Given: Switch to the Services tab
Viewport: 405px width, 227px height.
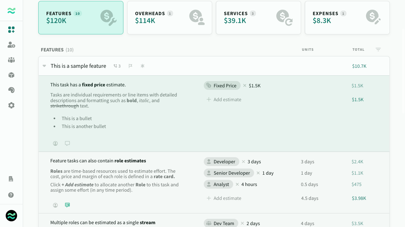Looking at the screenshot, I should point(258,18).
